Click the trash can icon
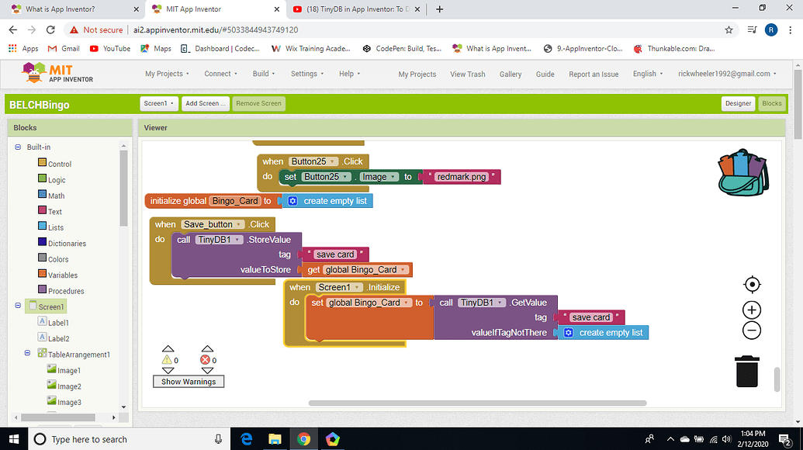Viewport: 803px width, 450px height. tap(746, 371)
